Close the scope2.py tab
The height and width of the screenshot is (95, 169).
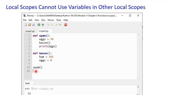coord(50,31)
